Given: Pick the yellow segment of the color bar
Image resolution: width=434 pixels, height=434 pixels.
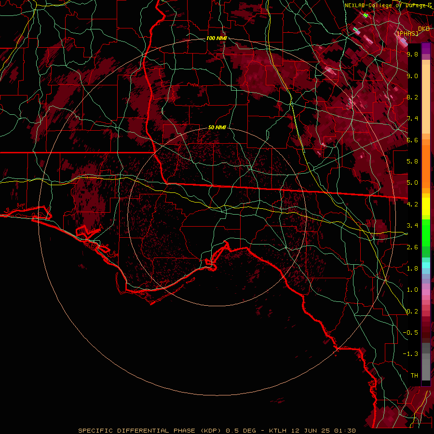Looking at the screenshot, I should [426, 206].
